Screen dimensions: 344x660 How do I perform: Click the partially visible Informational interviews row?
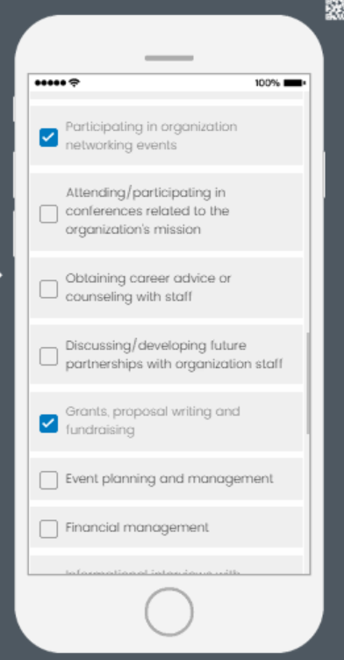point(167,565)
